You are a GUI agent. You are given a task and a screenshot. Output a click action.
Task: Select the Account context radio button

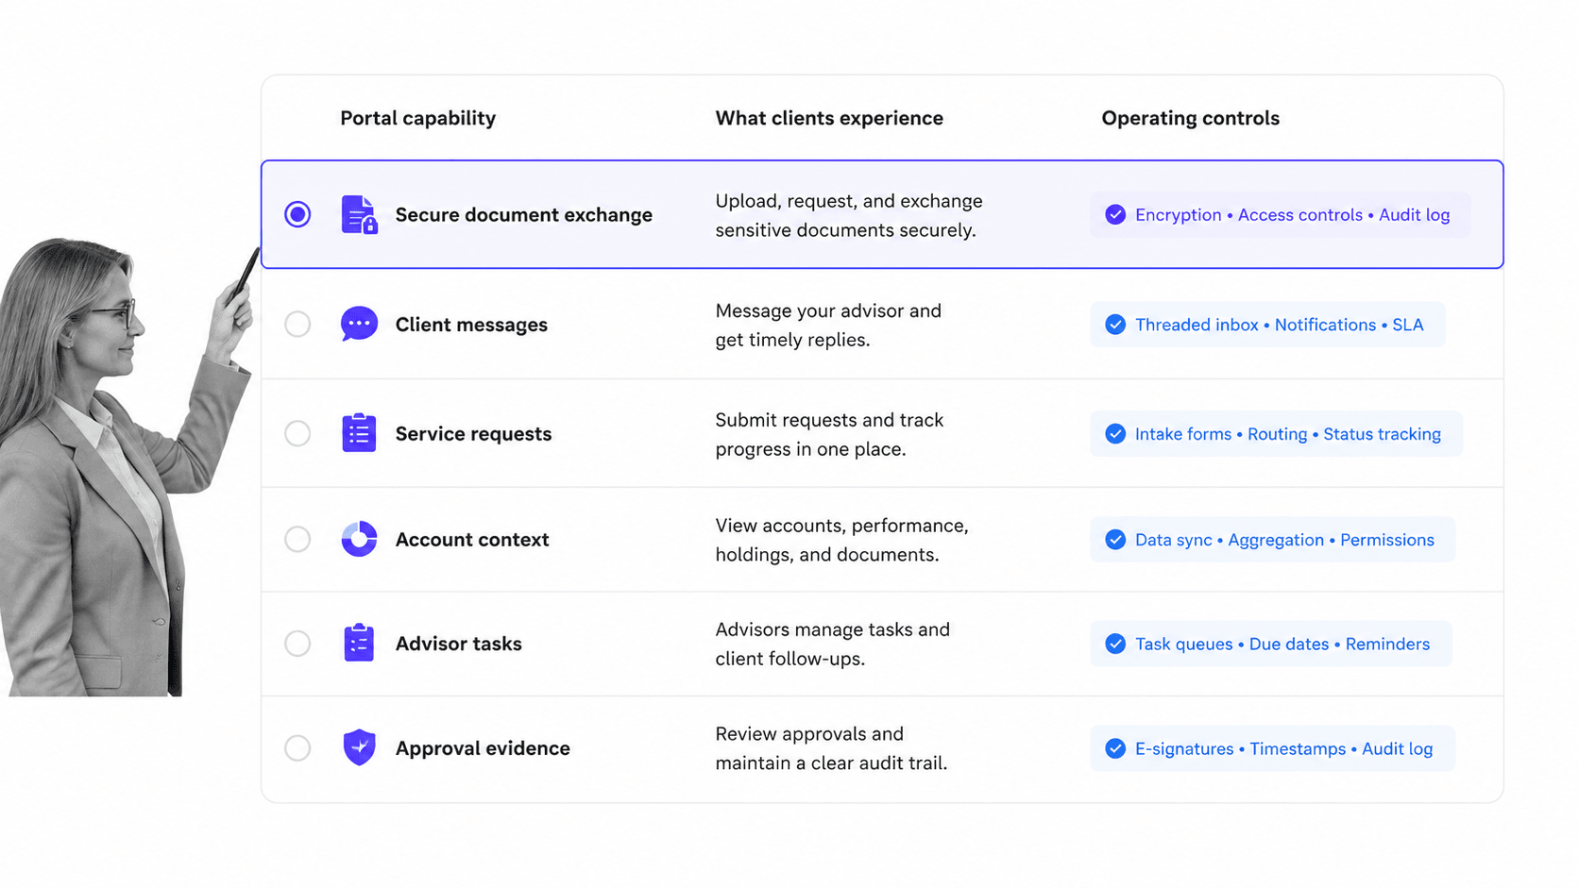point(297,539)
